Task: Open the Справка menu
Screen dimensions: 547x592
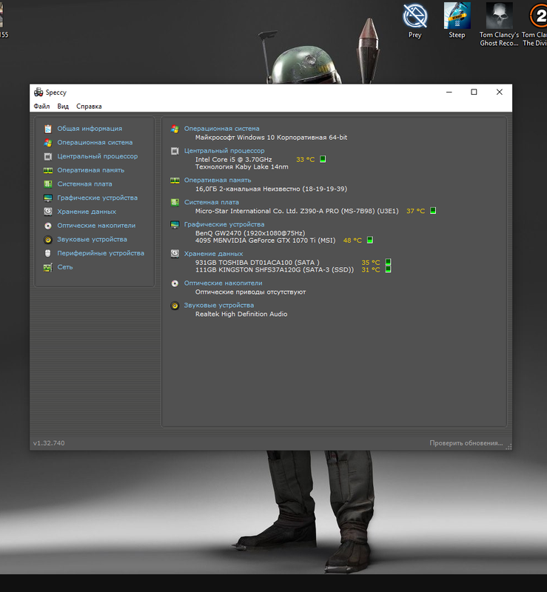Action: tap(89, 107)
